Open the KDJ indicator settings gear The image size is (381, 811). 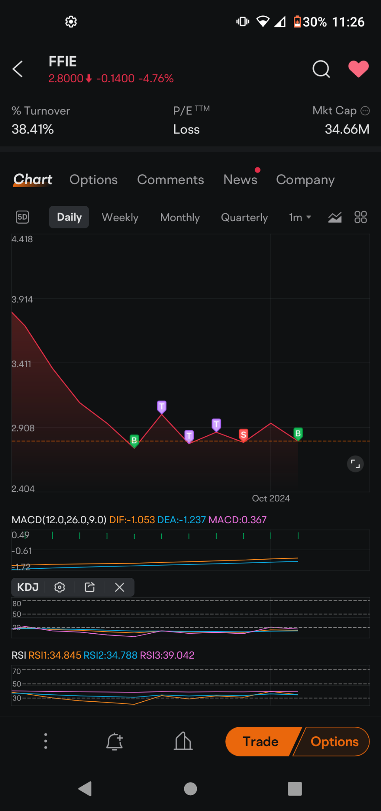click(60, 587)
